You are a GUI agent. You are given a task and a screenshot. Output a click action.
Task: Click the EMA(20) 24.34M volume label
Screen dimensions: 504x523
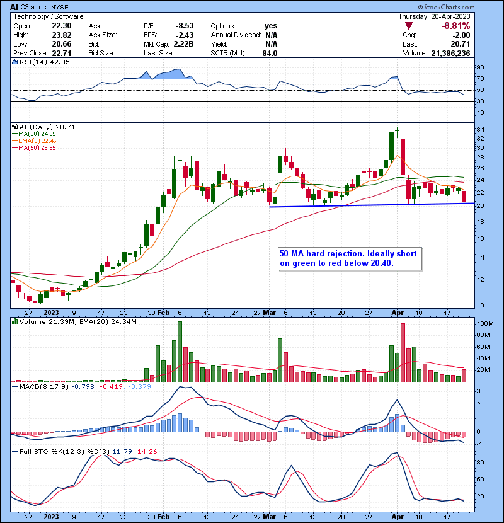(x=108, y=321)
